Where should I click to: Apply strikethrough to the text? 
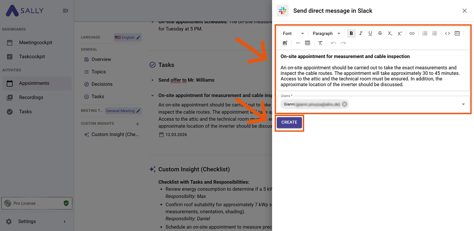(x=380, y=33)
